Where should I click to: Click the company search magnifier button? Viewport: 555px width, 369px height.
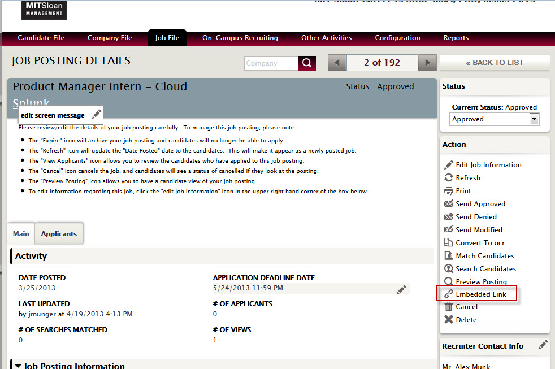pos(307,63)
